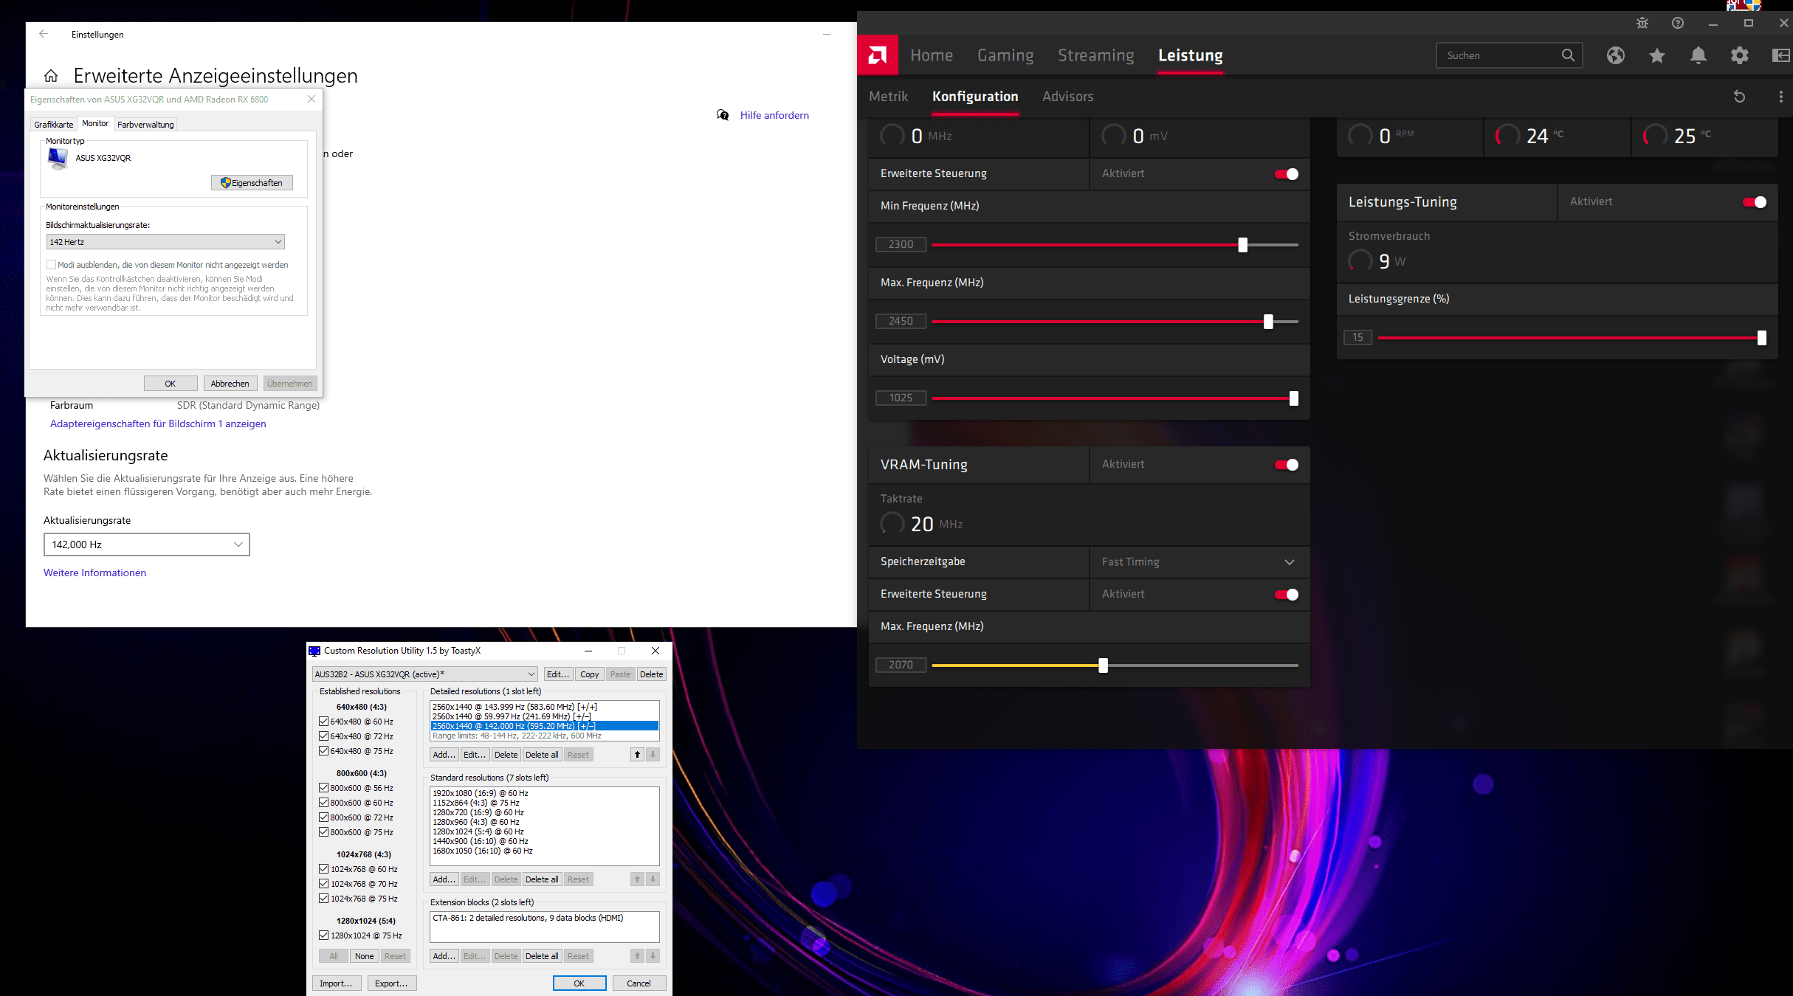Uncheck 640x480 @ 60 Hz checkbox
Image resolution: width=1793 pixels, height=996 pixels.
[323, 722]
